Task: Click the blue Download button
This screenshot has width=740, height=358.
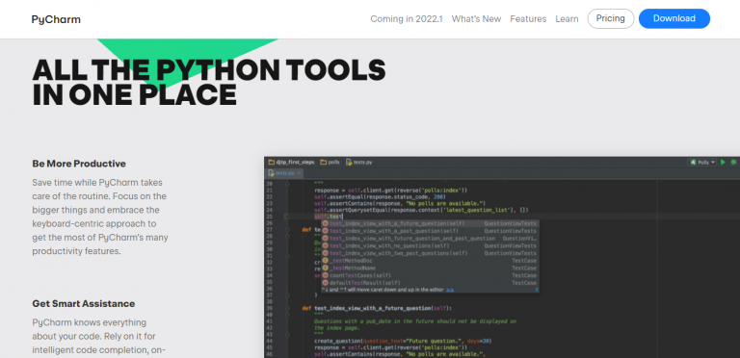Action: (x=674, y=18)
